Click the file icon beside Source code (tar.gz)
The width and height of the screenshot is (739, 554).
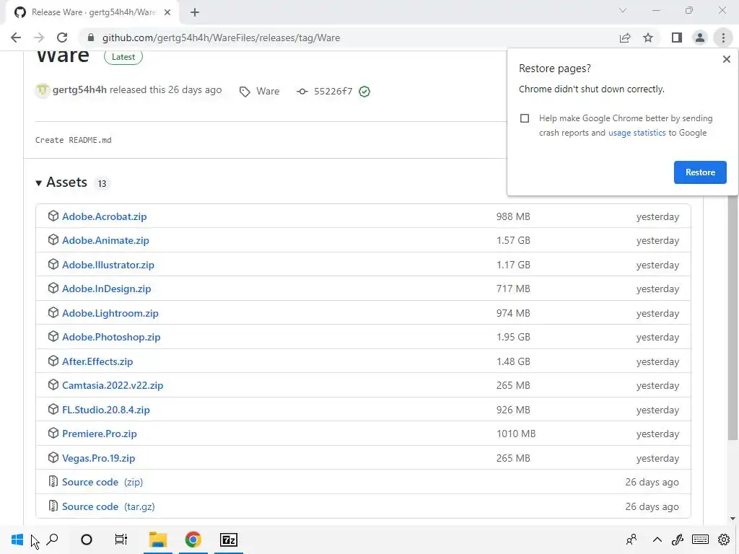click(x=53, y=506)
